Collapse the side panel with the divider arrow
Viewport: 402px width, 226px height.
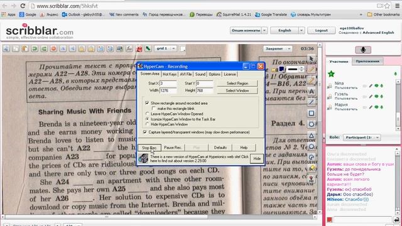pos(323,137)
